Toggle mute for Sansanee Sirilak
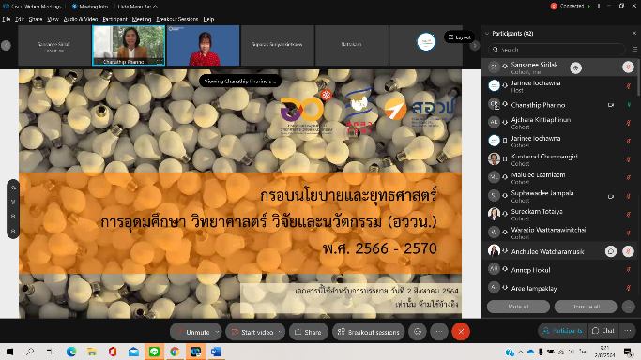This screenshot has height=360, width=641. 628,67
